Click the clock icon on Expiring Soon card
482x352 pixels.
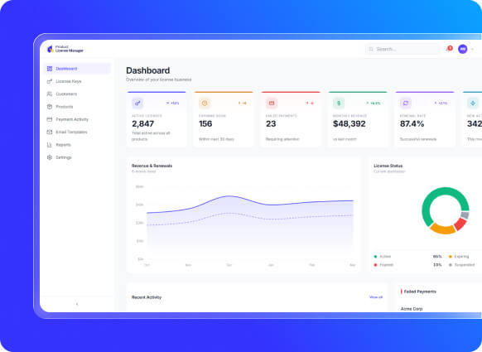pyautogui.click(x=205, y=103)
